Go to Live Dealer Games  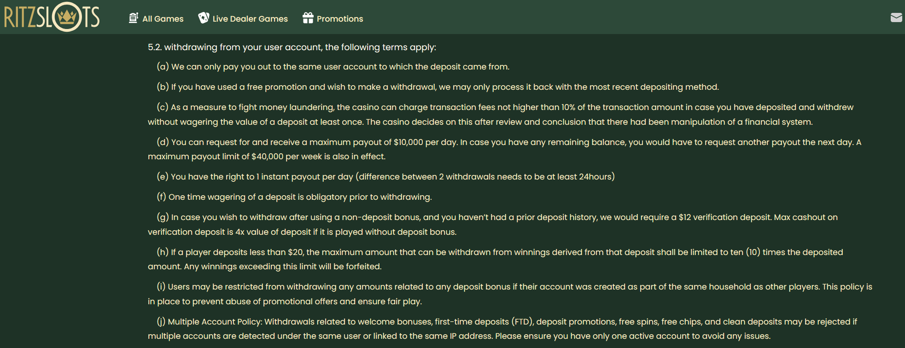243,18
